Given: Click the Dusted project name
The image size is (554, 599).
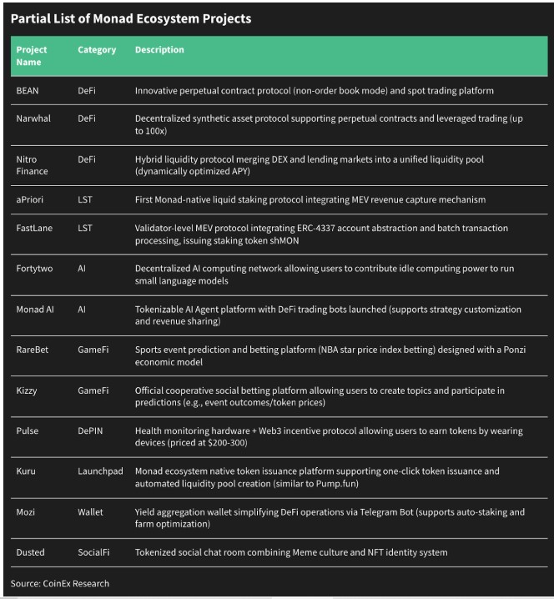Looking at the screenshot, I should click(x=30, y=552).
